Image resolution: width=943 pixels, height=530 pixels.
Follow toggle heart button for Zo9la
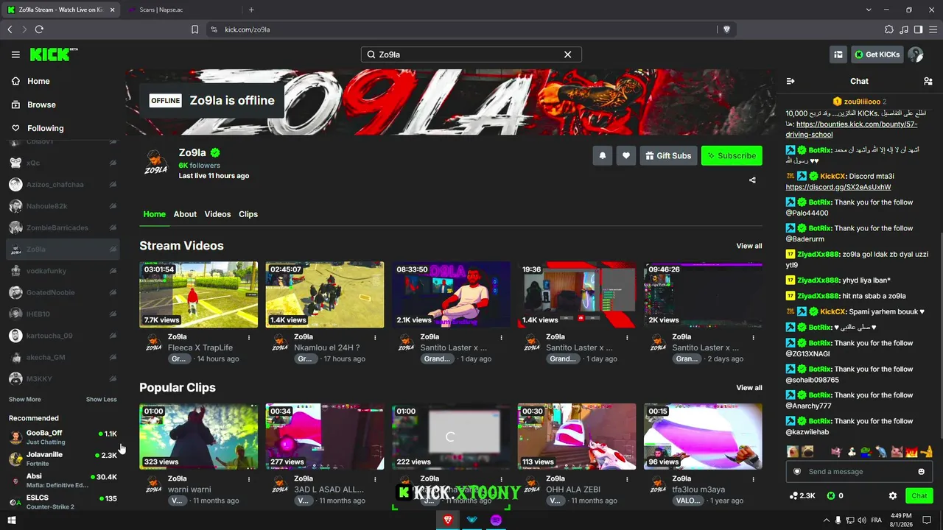click(x=626, y=155)
